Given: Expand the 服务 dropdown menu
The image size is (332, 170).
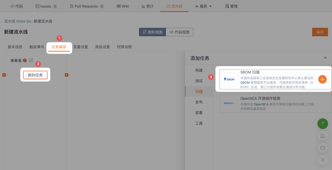Looking at the screenshot, I should [x=204, y=6].
